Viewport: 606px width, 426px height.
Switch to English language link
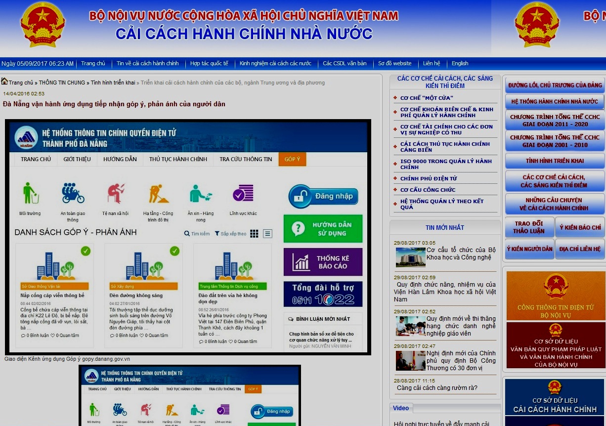[460, 63]
